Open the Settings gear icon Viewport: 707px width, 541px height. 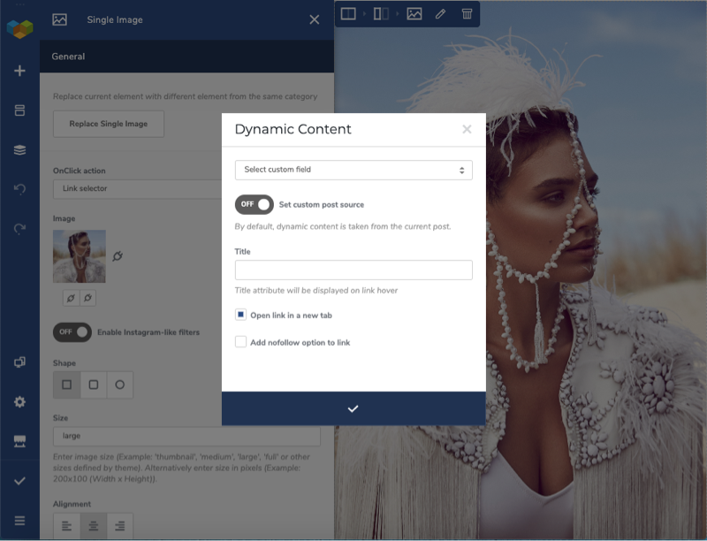19,401
